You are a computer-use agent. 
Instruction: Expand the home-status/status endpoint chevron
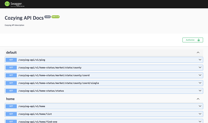click(x=200, y=91)
